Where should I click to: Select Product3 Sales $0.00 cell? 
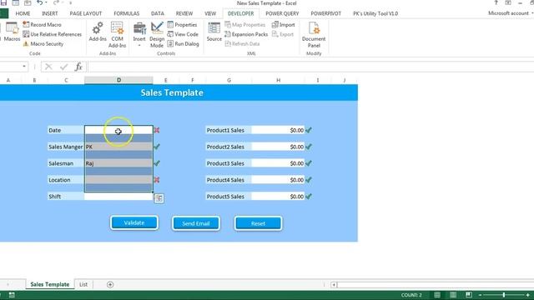coord(278,163)
